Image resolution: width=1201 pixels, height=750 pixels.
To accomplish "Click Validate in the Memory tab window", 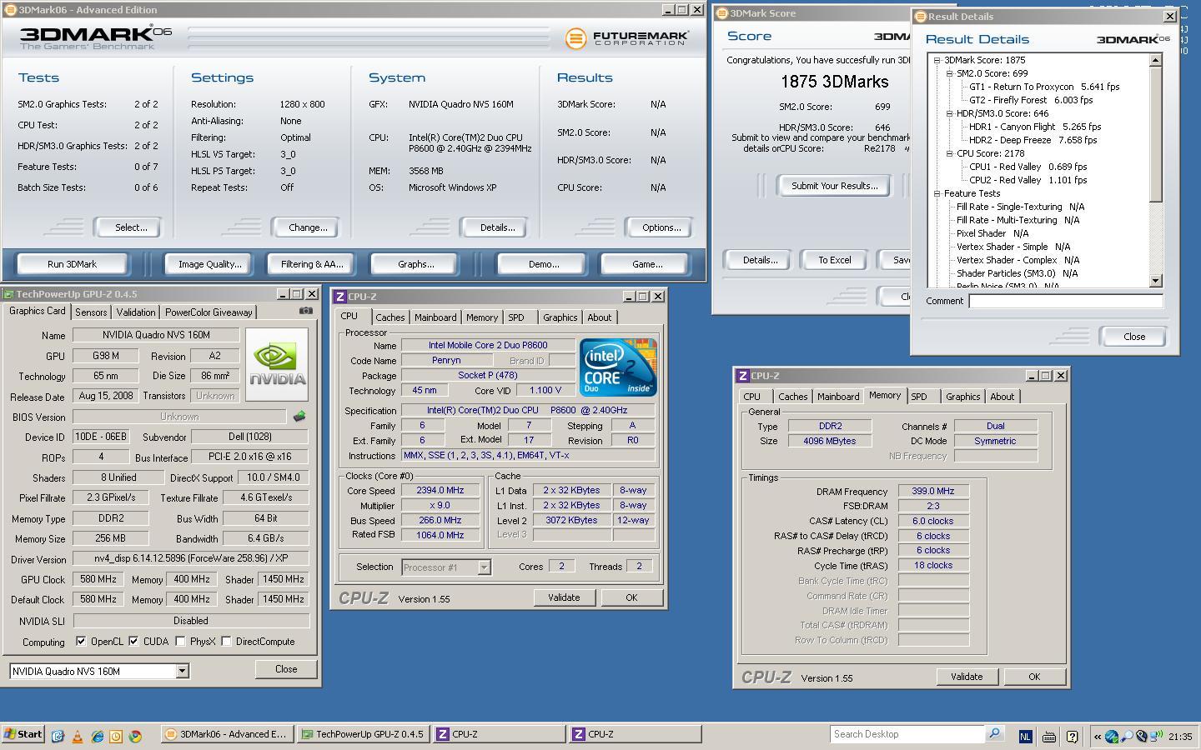I will pos(967,677).
